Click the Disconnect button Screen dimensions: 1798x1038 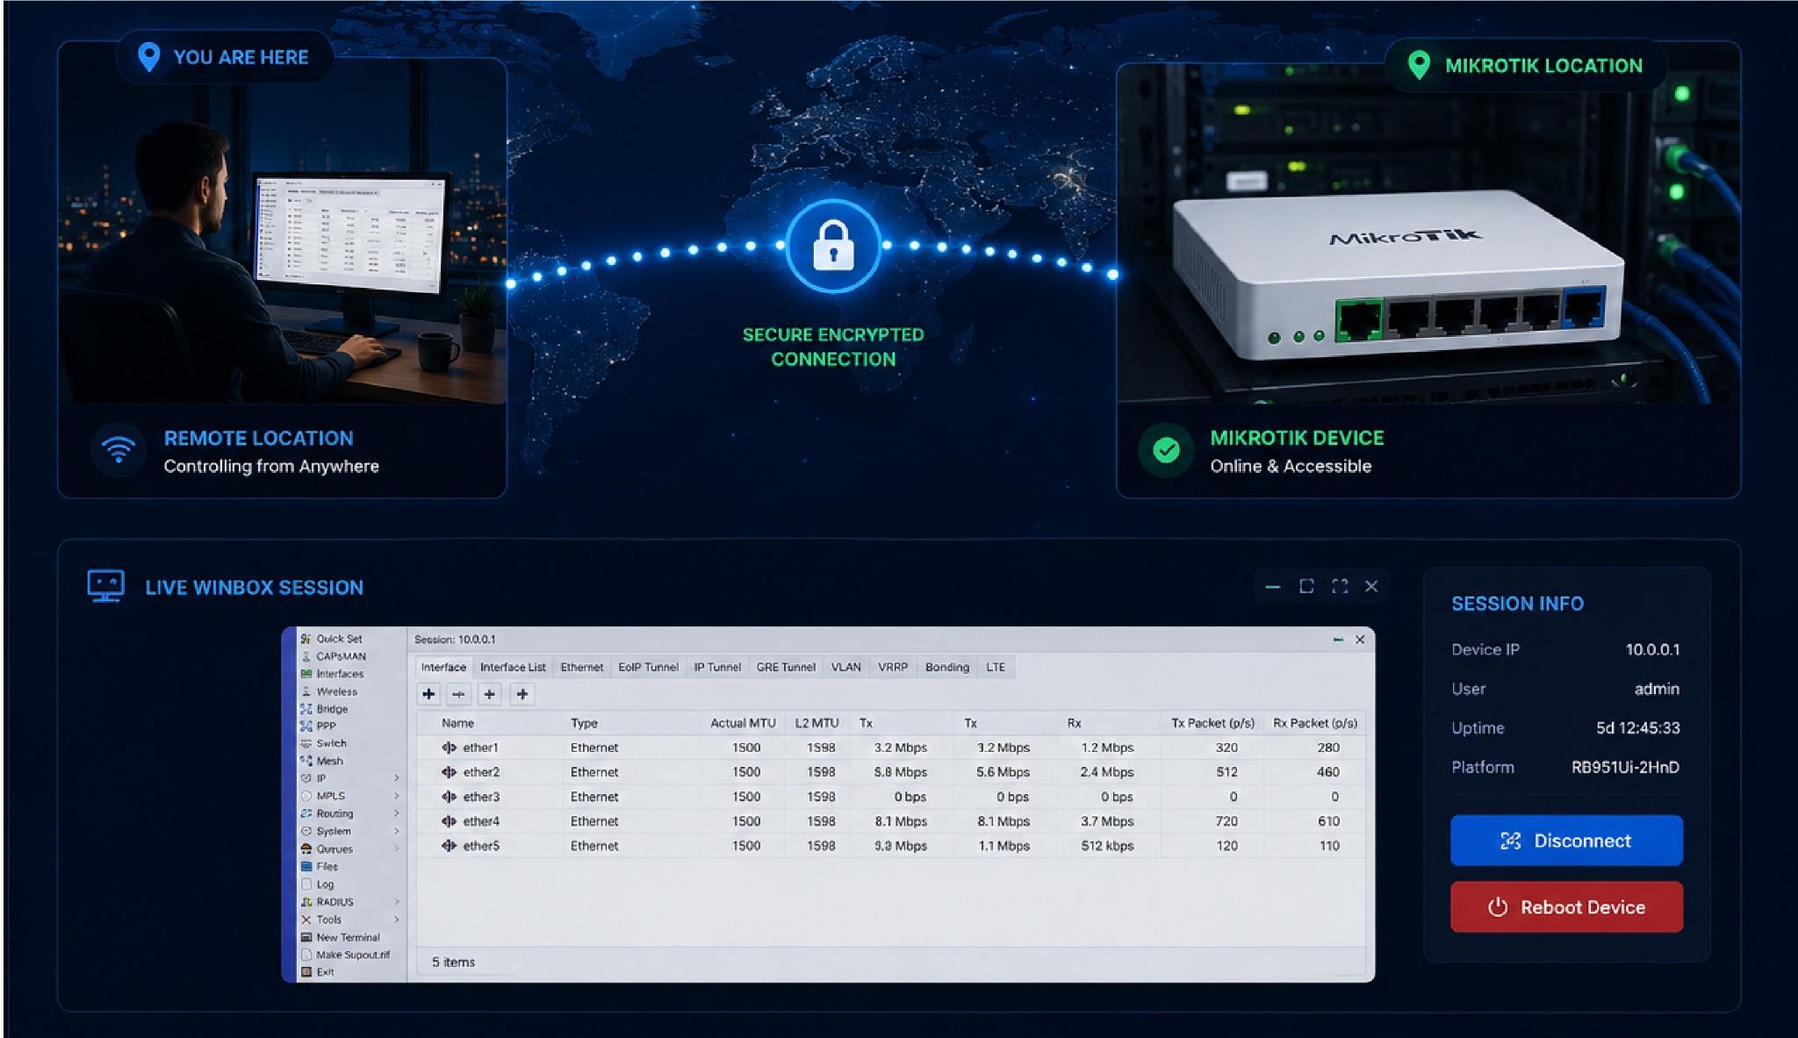[x=1566, y=841]
